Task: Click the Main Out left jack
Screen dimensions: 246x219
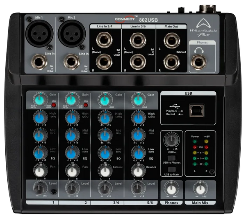Action: point(169,41)
